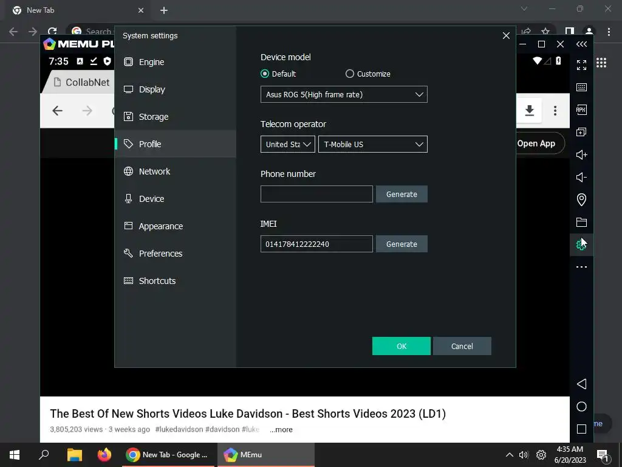Select the Customize device model radio

[349, 74]
